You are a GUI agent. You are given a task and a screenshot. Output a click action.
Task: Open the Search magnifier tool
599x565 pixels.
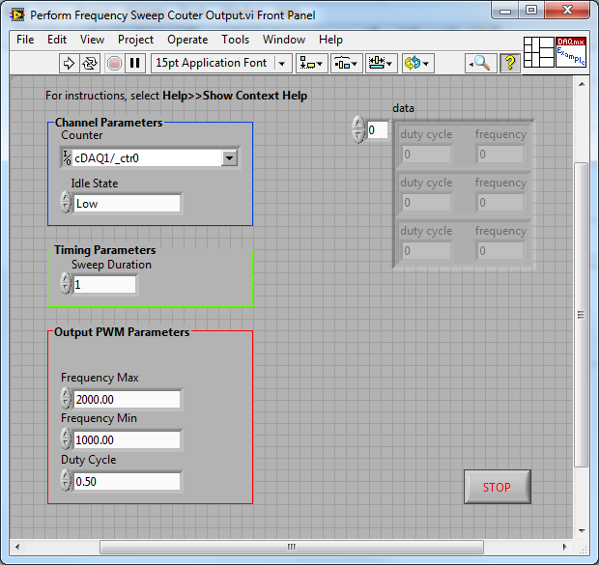point(479,63)
